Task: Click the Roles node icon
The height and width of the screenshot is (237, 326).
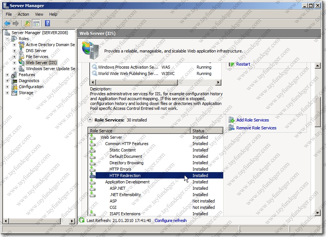Action: coord(14,39)
